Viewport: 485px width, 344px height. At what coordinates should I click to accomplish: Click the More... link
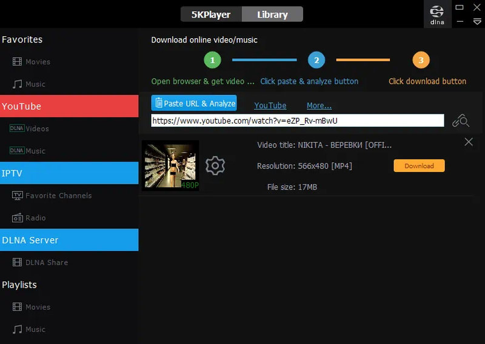pyautogui.click(x=319, y=106)
